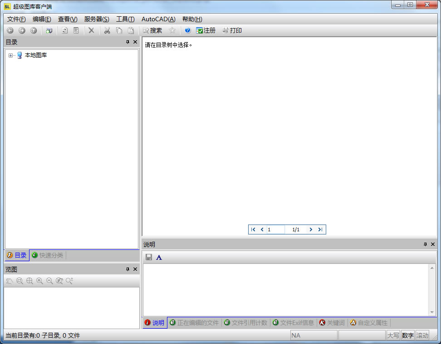Select the pan hand tool in 览图
441x344 pixels.
click(x=10, y=281)
